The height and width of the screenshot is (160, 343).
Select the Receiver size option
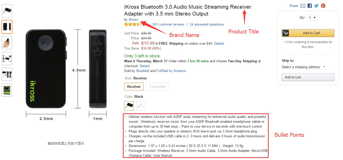[x=134, y=87]
